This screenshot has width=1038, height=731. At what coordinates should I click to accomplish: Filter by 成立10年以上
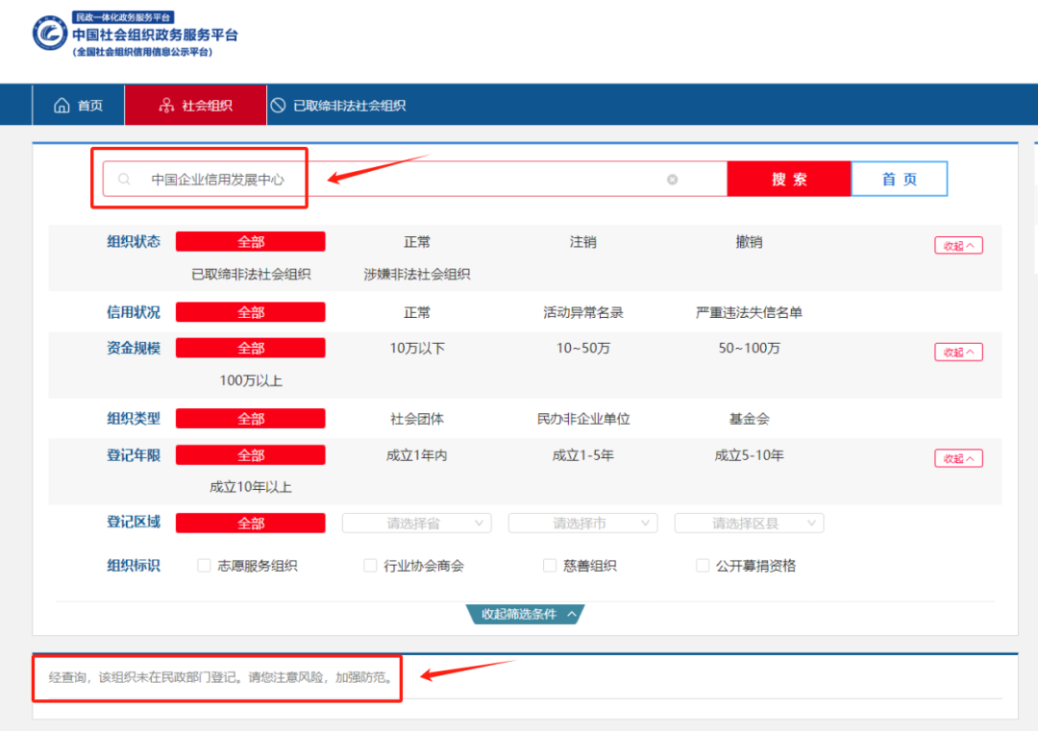point(251,488)
